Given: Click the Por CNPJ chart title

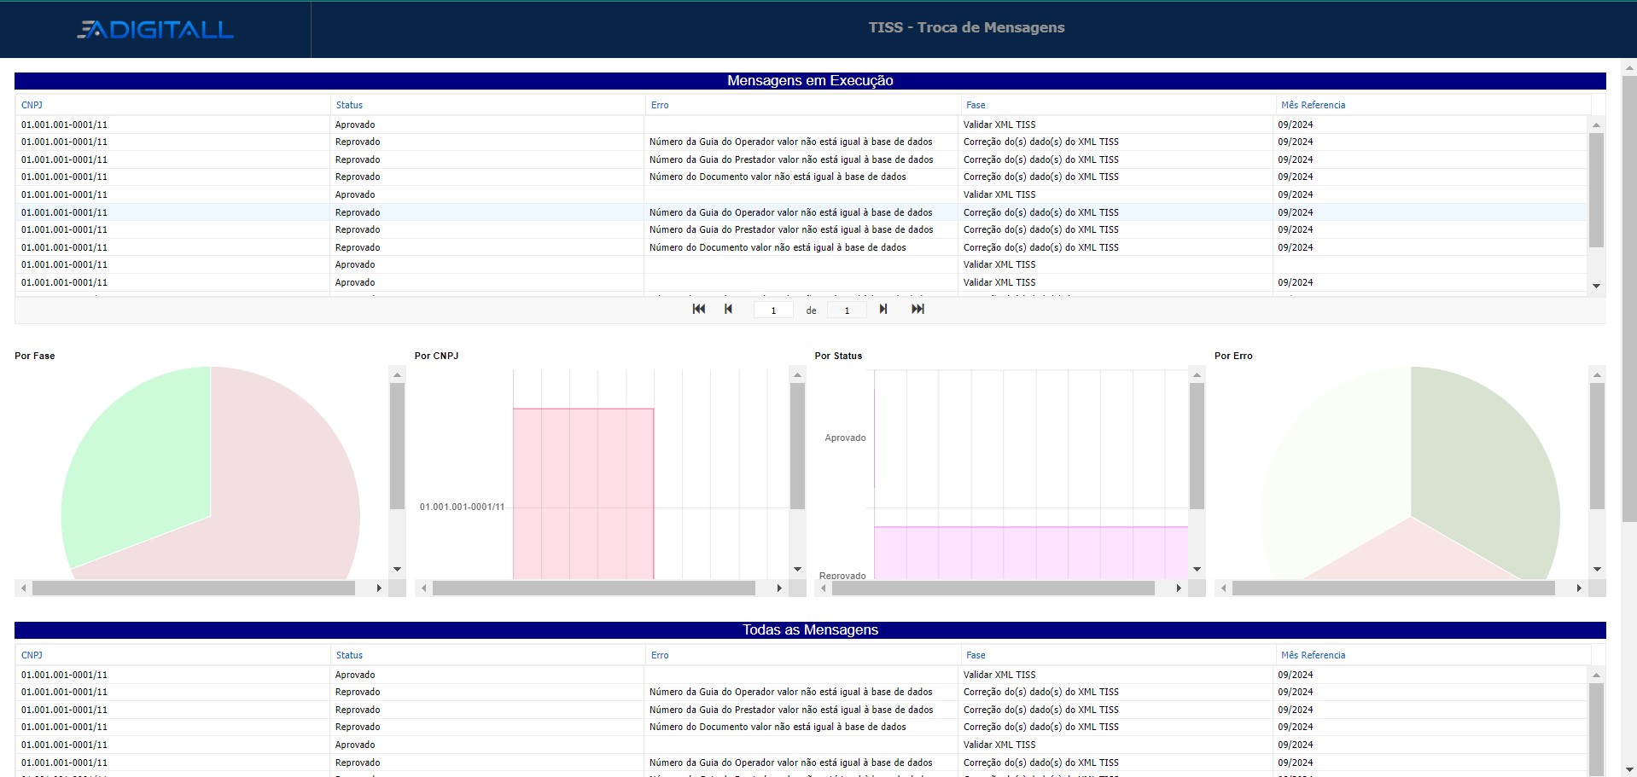Looking at the screenshot, I should coord(436,356).
